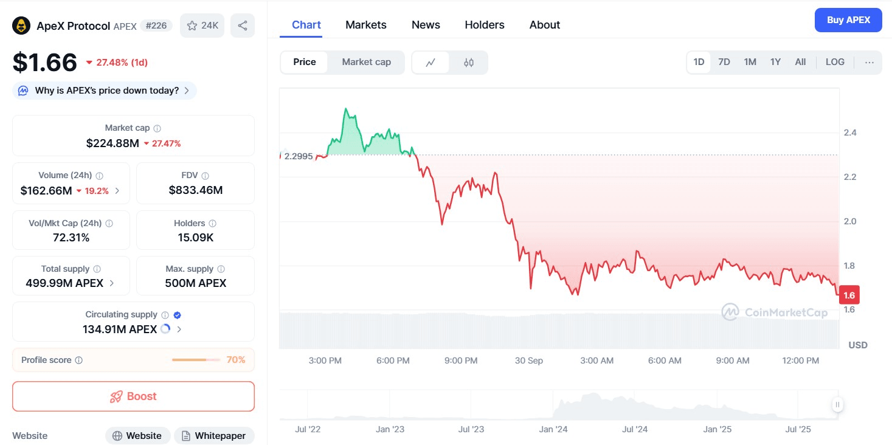Image resolution: width=892 pixels, height=445 pixels.
Task: Expand Volume (24h) details chevron
Action: click(x=117, y=191)
